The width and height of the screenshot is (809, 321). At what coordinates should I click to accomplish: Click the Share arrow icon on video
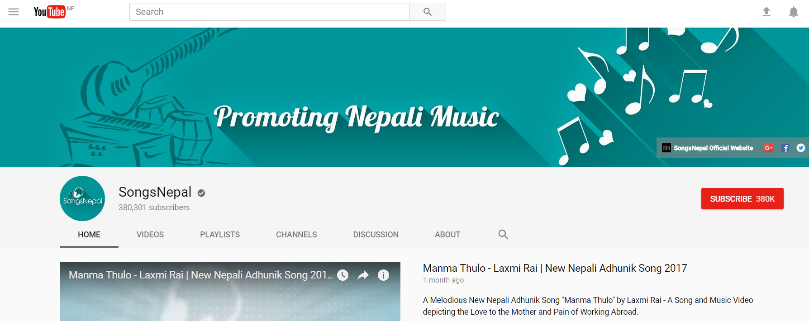pos(363,275)
